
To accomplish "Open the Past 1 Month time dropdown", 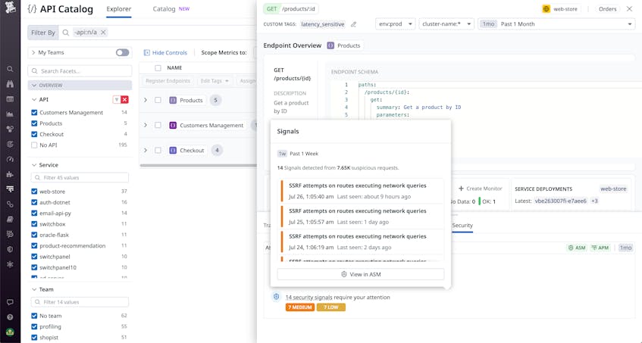I will [x=556, y=24].
